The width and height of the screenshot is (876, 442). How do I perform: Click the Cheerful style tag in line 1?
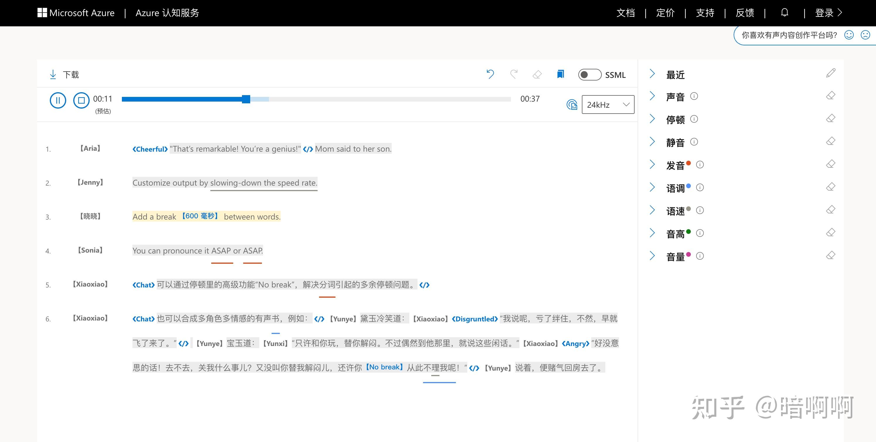[150, 149]
